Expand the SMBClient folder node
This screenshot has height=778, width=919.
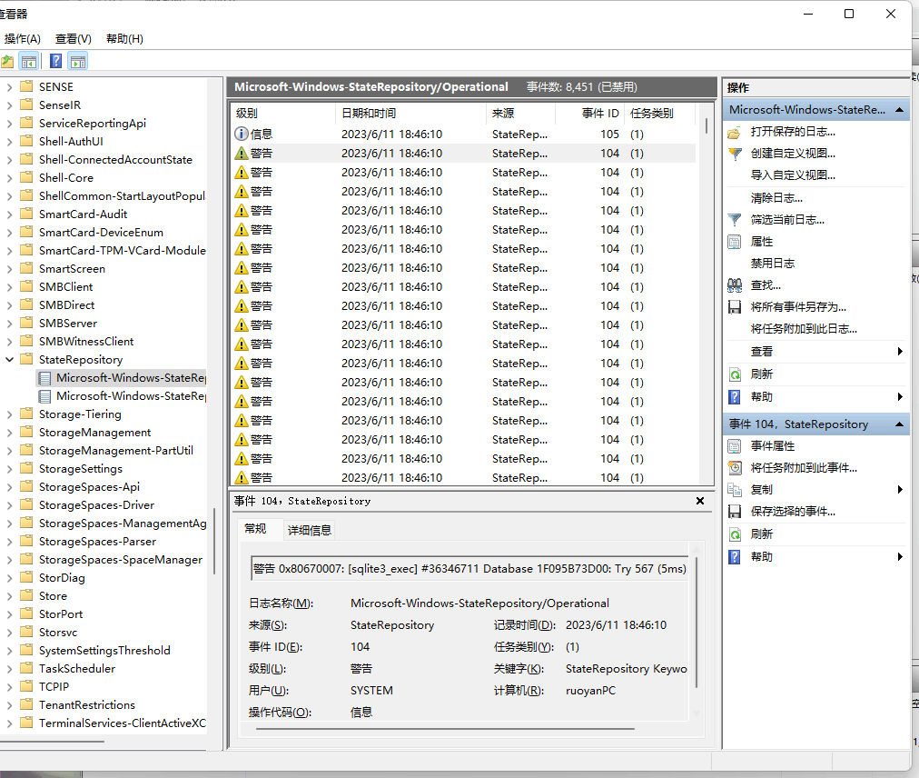pyautogui.click(x=9, y=287)
